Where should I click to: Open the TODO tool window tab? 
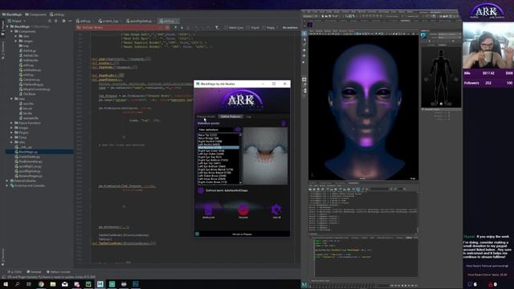point(14,272)
